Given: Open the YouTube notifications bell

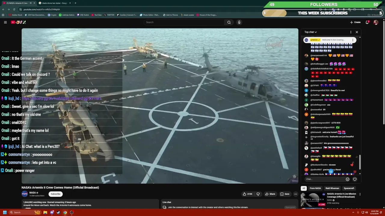Looking at the screenshot, I should 367,22.
